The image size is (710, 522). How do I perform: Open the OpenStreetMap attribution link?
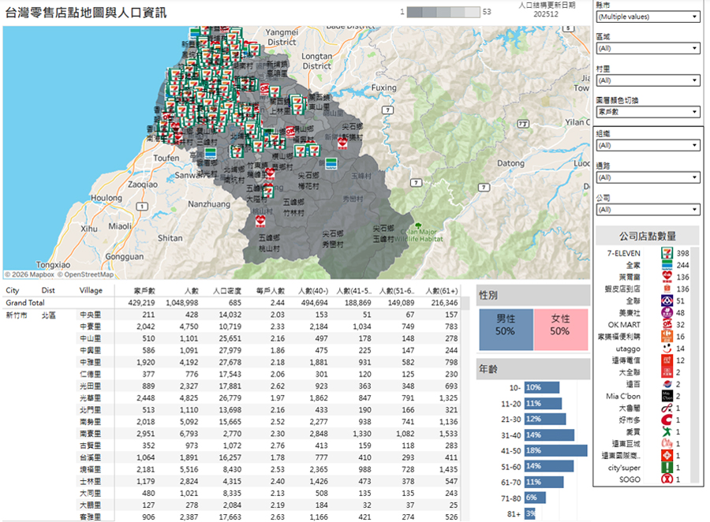point(85,275)
